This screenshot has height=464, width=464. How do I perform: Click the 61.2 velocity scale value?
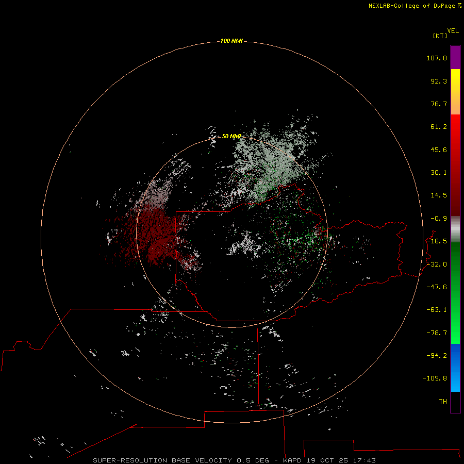pos(439,127)
